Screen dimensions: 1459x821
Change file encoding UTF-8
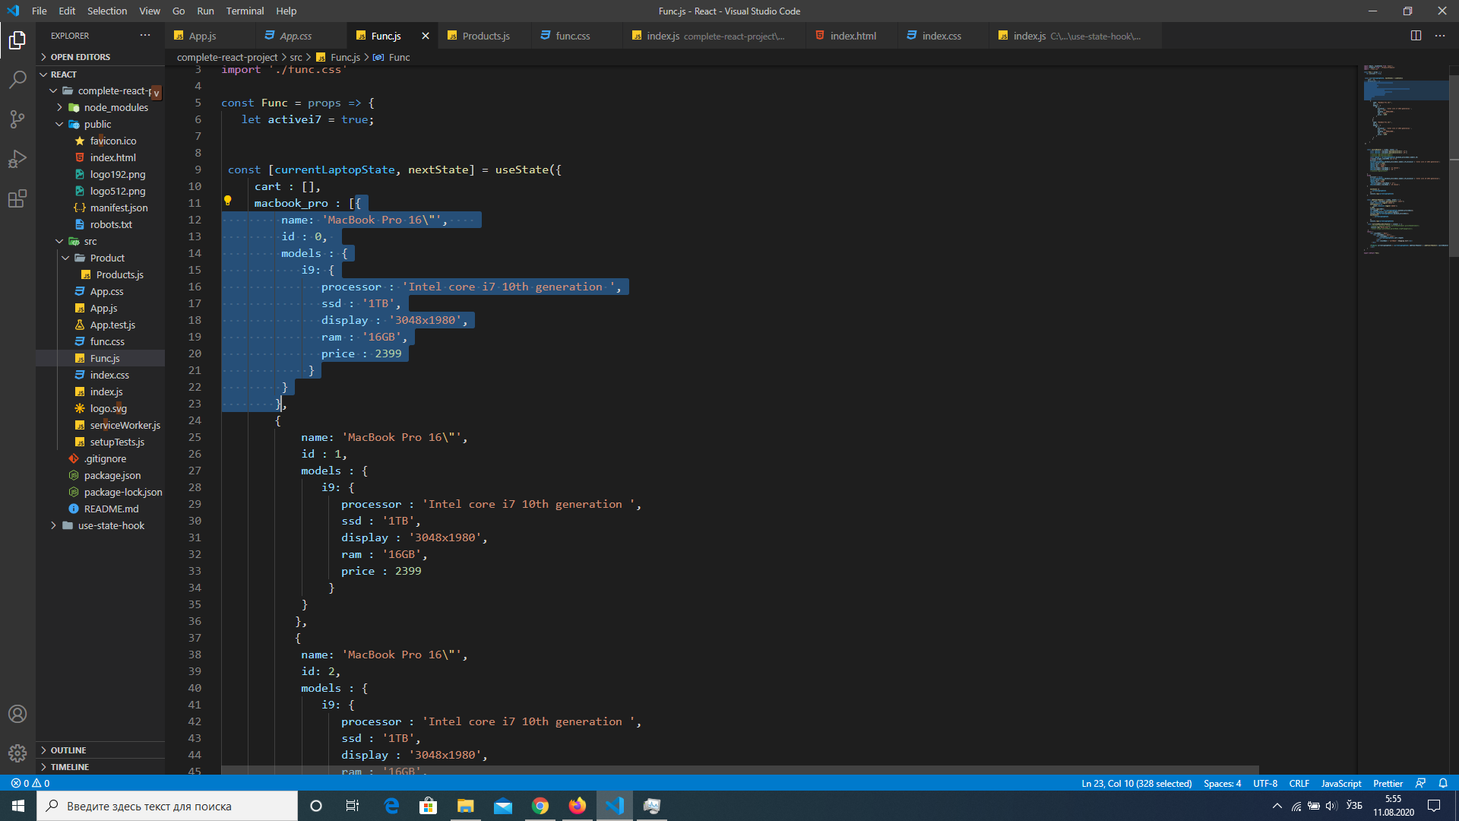pyautogui.click(x=1265, y=783)
